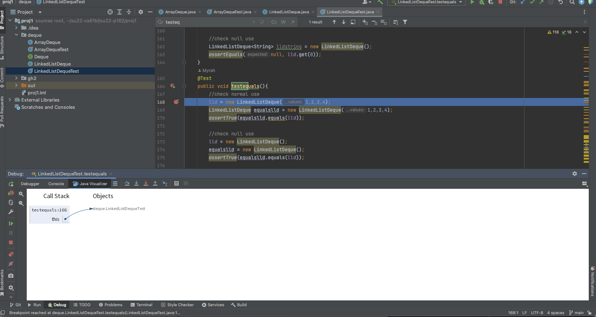Viewport: 596px width, 317px height.
Task: Open the Terminal tool window
Action: (142, 305)
